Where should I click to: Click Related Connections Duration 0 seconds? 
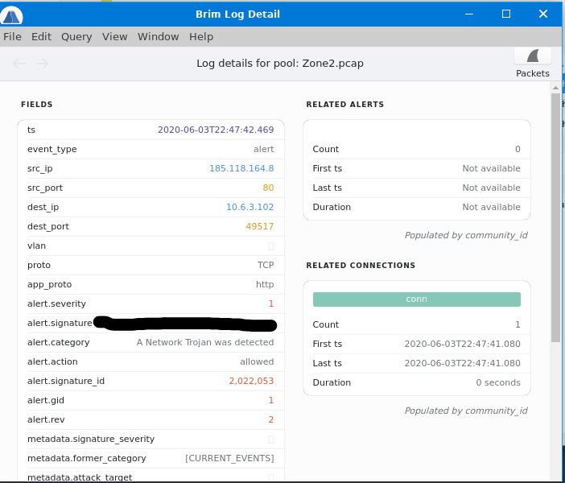click(x=498, y=383)
